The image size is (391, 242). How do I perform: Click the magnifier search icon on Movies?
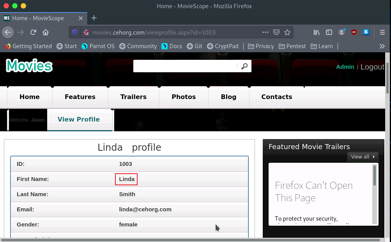pos(244,66)
